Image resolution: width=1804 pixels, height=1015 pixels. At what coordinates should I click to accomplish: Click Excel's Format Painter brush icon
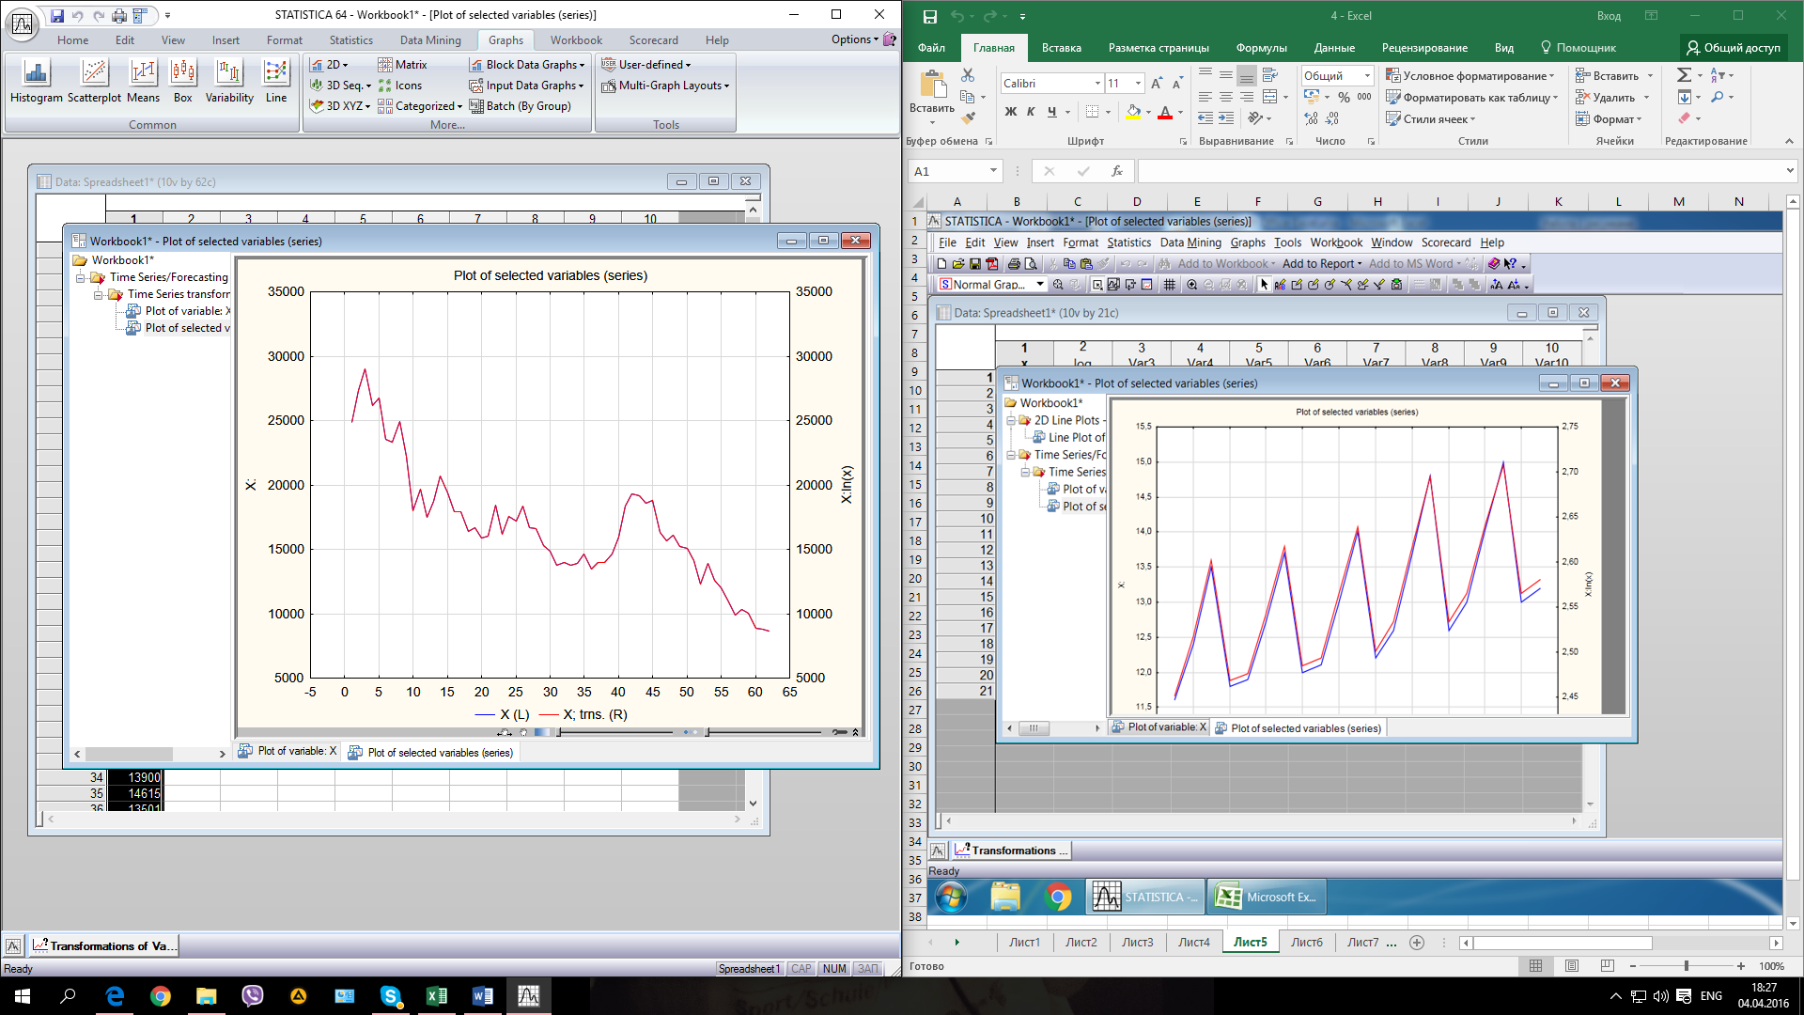[x=969, y=118]
